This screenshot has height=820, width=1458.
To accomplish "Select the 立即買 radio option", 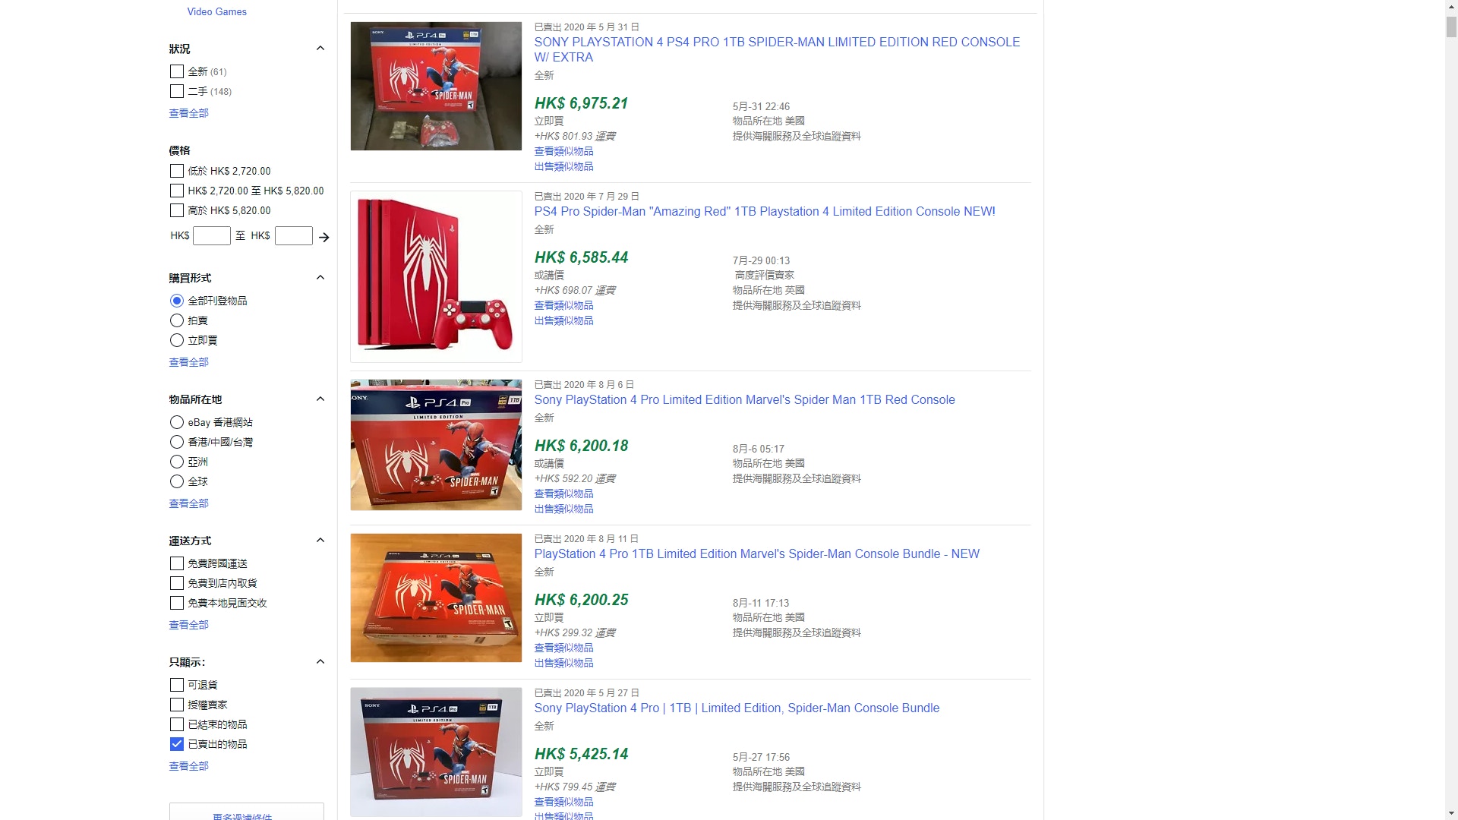I will [x=177, y=340].
